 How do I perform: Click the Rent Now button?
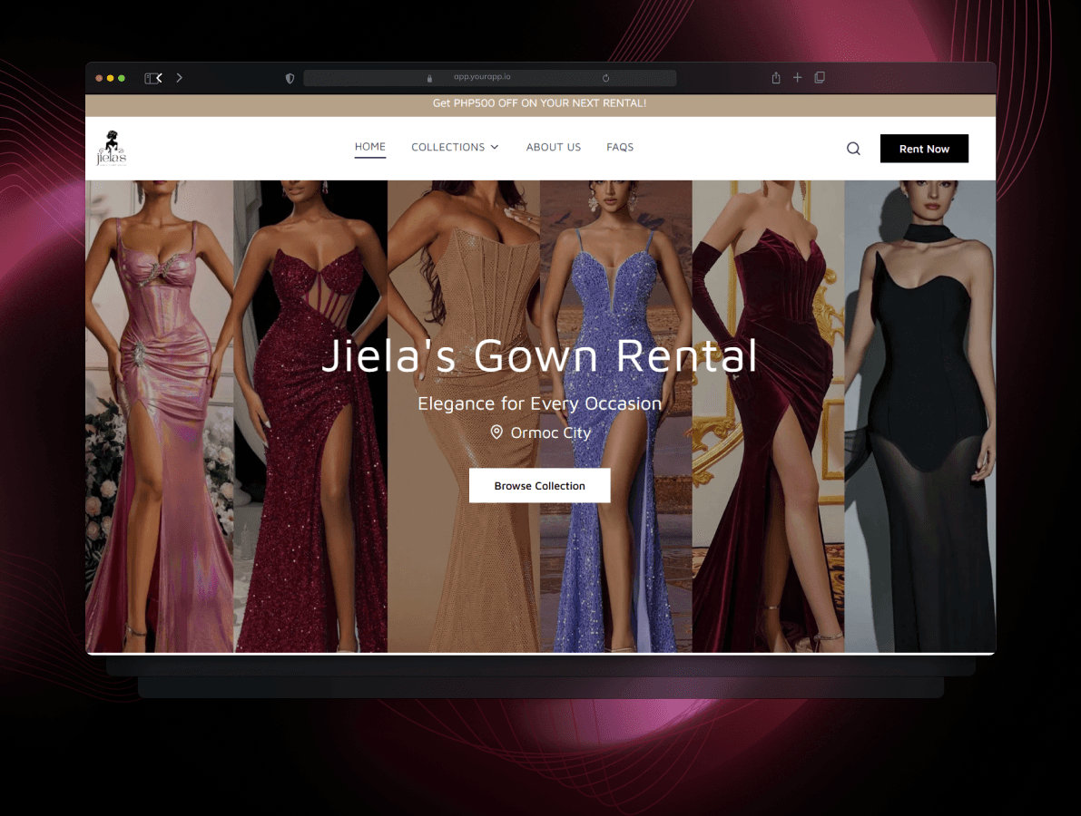[924, 149]
